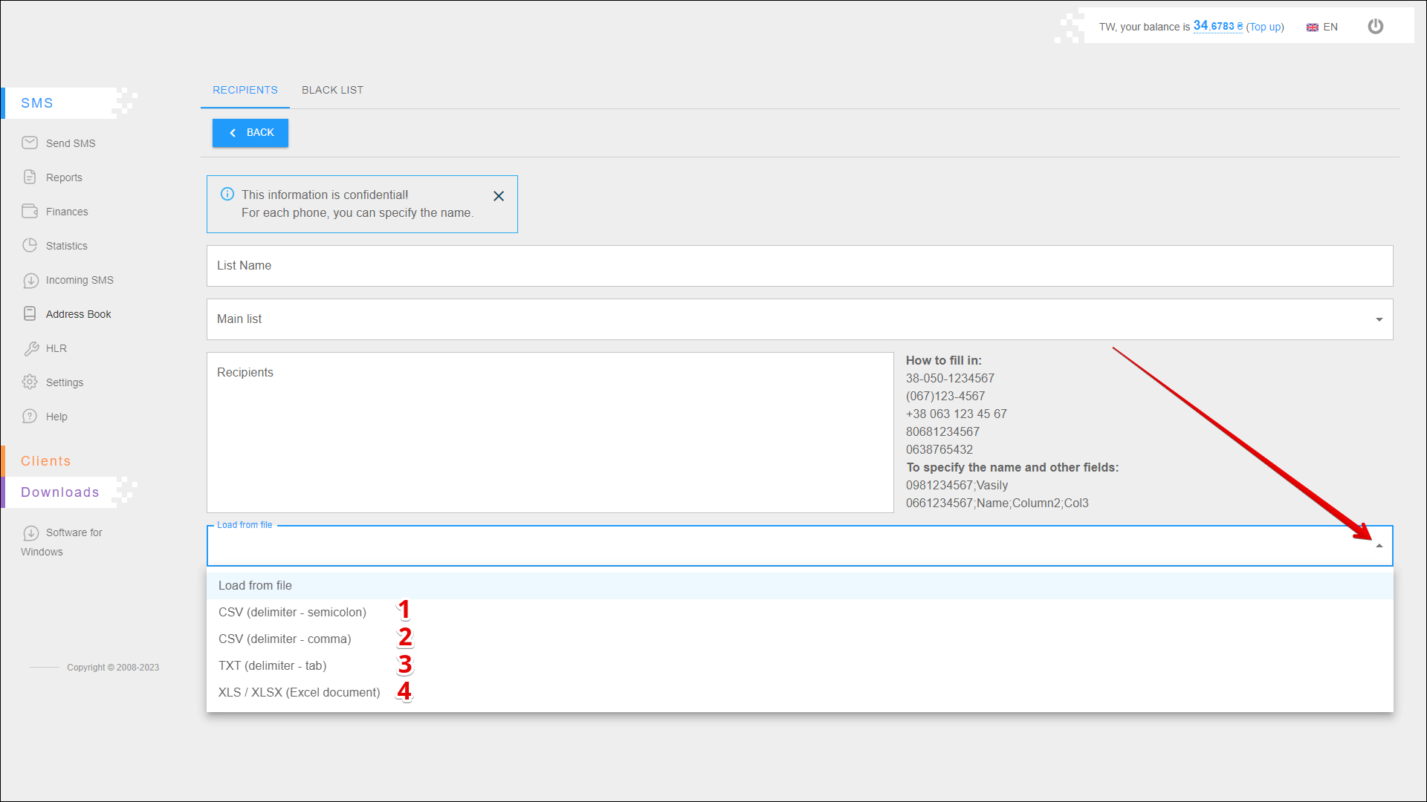Click the Top up link

click(x=1264, y=27)
